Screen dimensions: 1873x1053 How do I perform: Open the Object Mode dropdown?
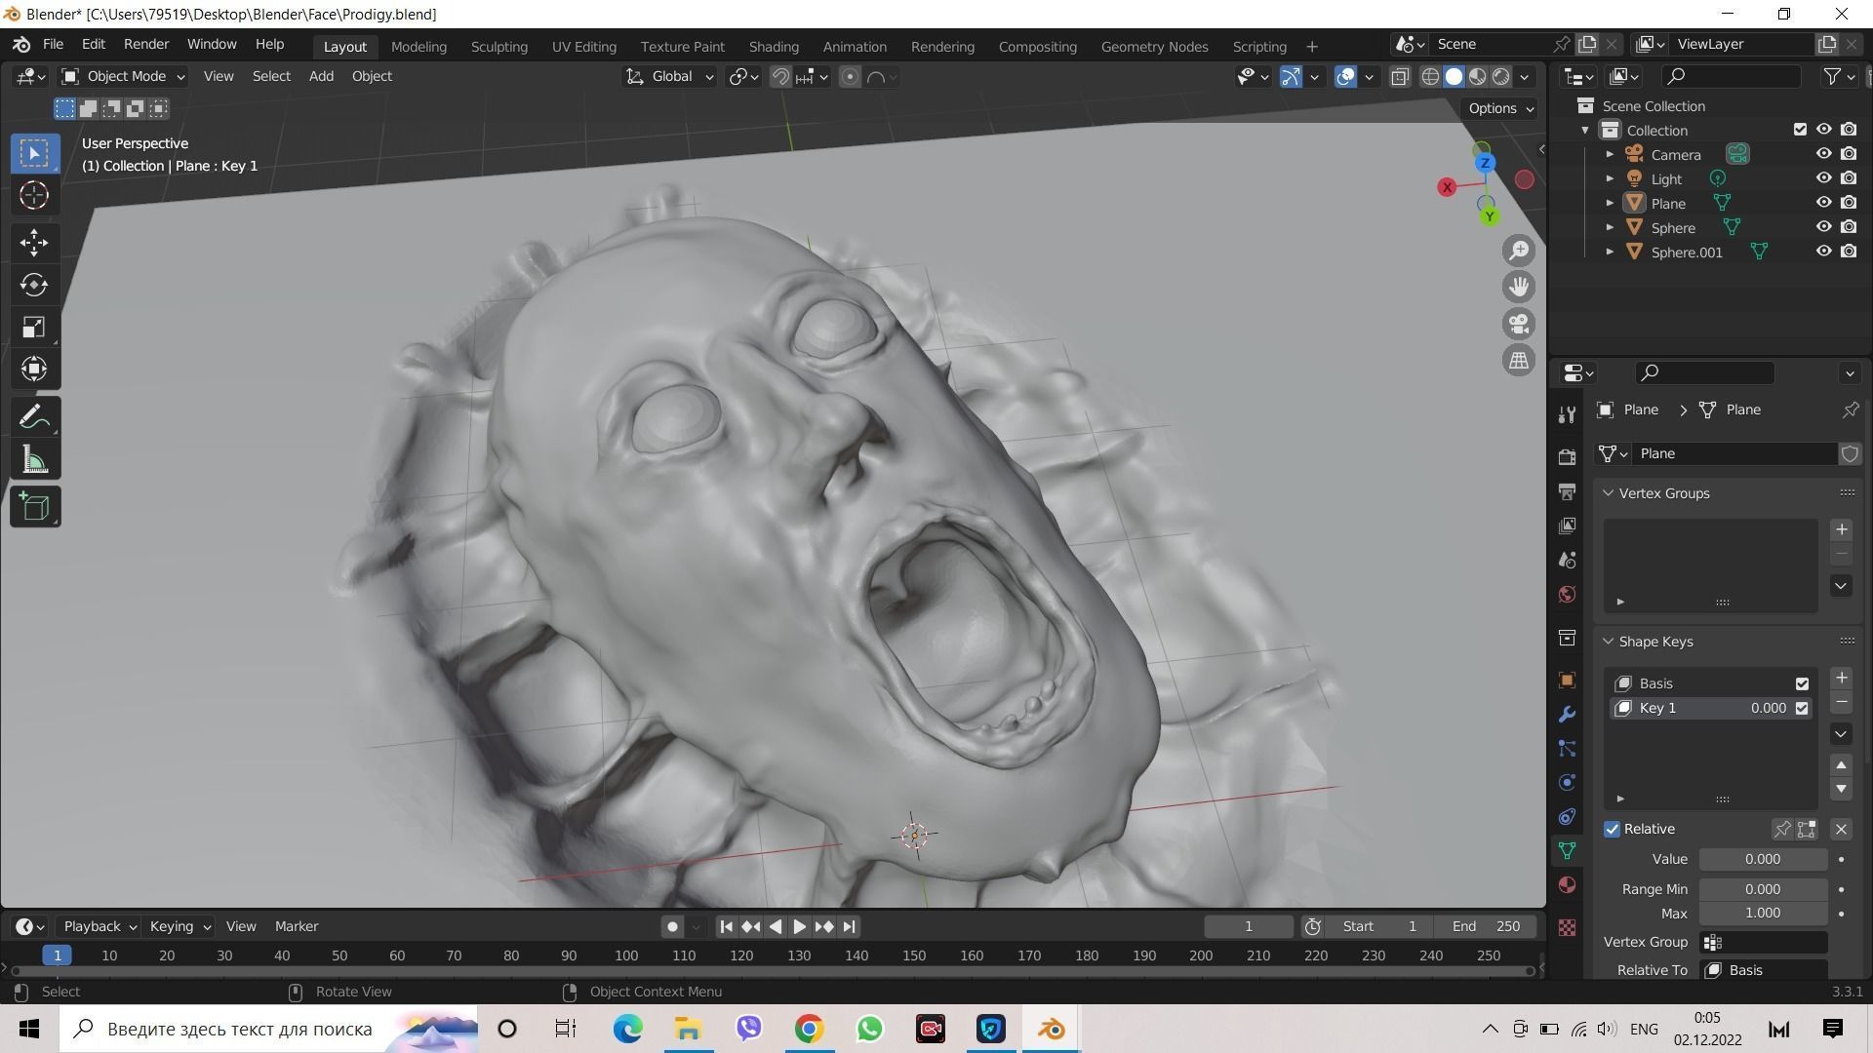(122, 76)
